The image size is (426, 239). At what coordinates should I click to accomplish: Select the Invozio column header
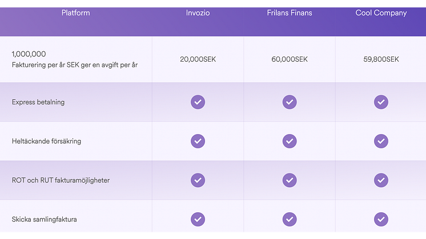[x=198, y=13]
